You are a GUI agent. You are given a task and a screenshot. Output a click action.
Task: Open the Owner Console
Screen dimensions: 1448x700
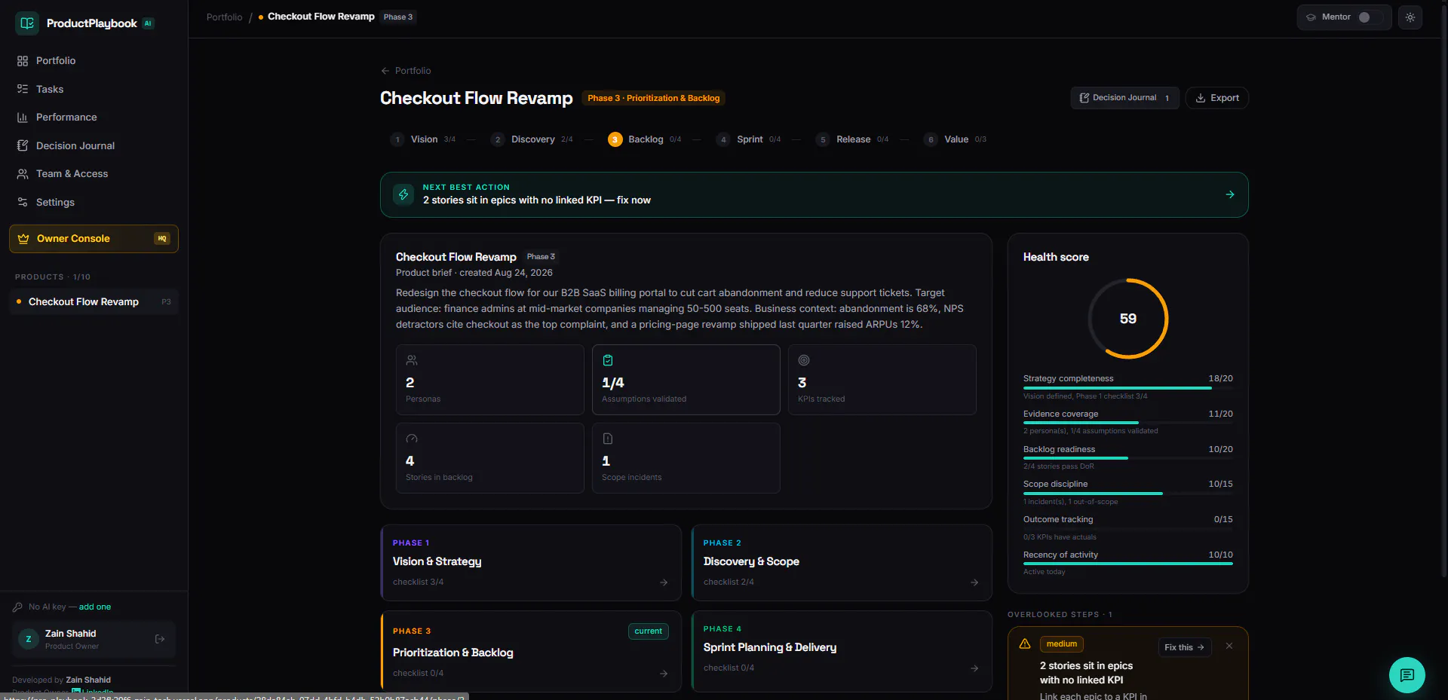(x=94, y=239)
